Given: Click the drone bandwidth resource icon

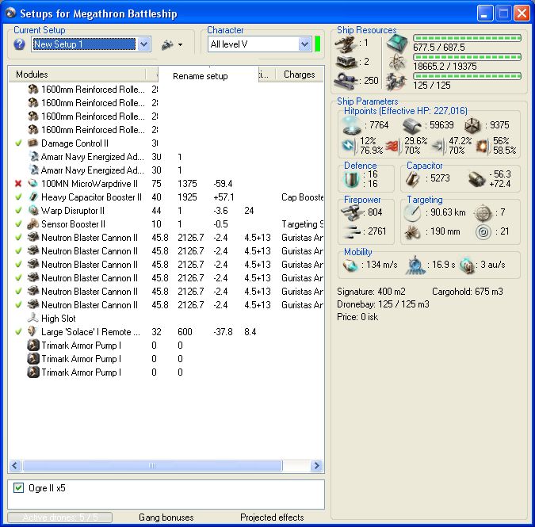Looking at the screenshot, I should tap(396, 81).
